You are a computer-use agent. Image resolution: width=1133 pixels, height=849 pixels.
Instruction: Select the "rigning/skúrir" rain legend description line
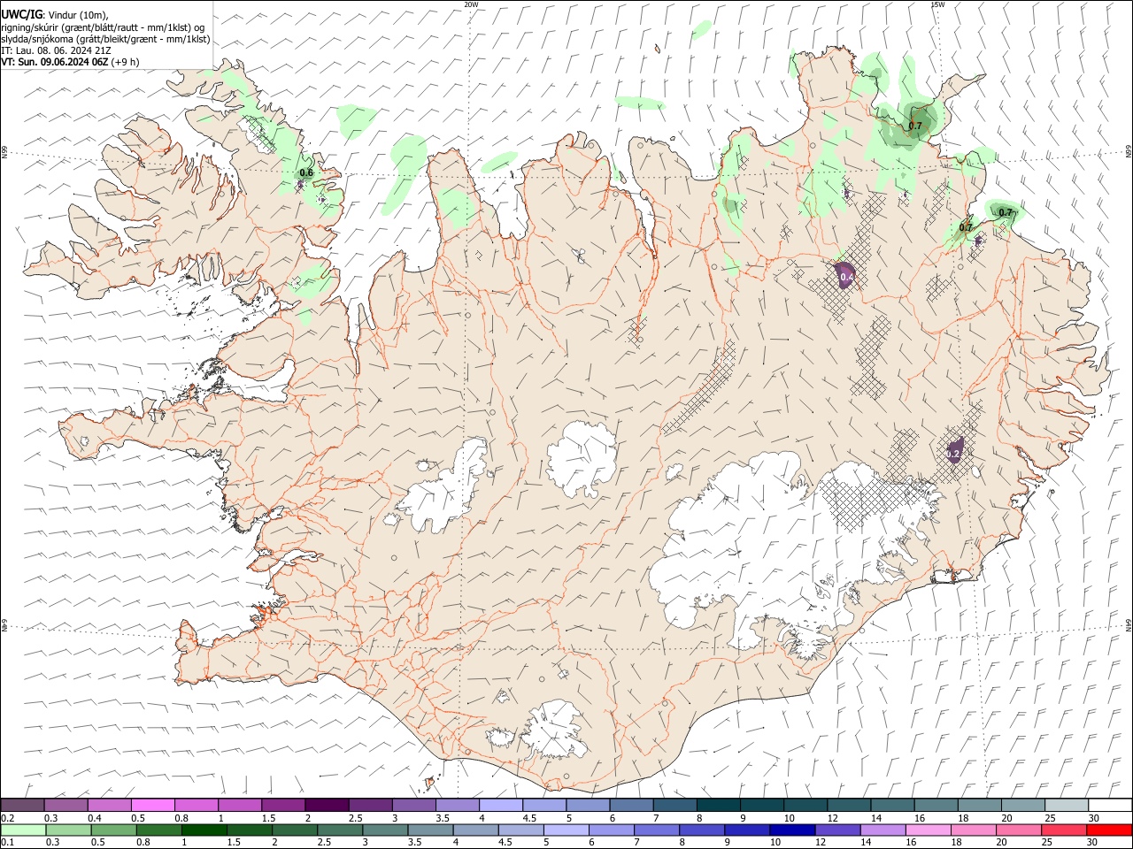104,27
